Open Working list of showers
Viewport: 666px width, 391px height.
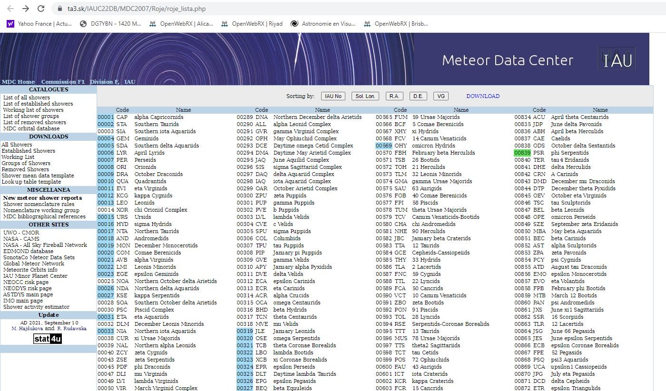[x=33, y=110]
